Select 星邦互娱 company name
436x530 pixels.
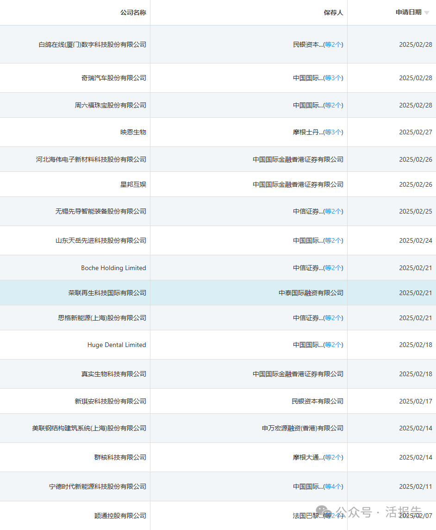(133, 184)
